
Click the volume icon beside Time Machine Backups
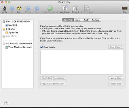7,47
